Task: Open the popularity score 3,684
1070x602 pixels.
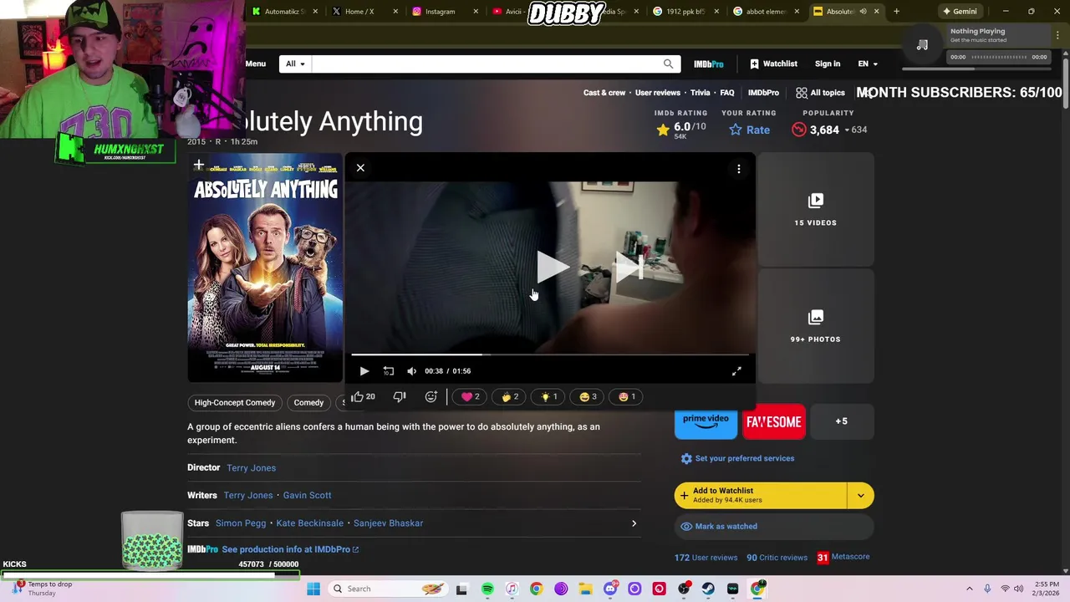Action: [828, 130]
